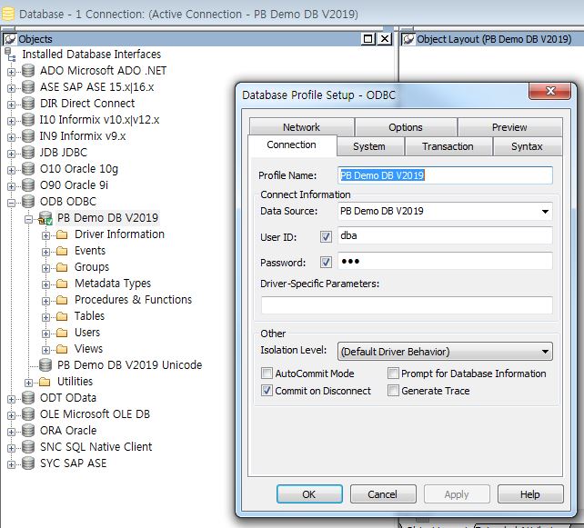Close the Database Profile Setup dialog
Viewport: 584px width, 528px height.
pos(549,91)
